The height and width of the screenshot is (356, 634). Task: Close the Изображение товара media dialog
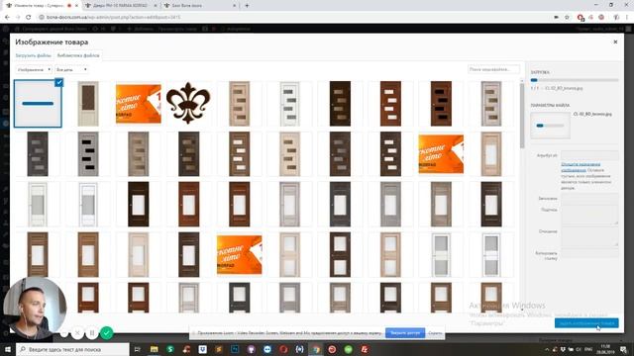[x=615, y=42]
